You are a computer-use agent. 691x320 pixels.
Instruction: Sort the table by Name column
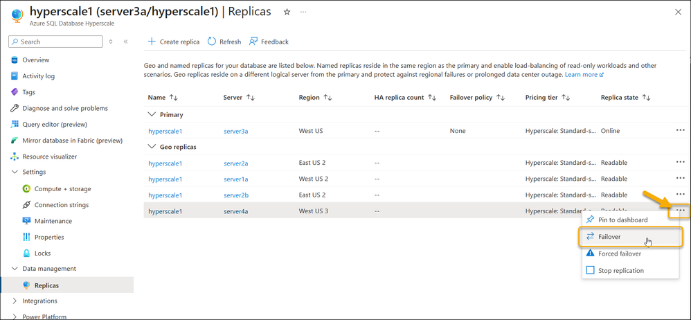point(163,98)
